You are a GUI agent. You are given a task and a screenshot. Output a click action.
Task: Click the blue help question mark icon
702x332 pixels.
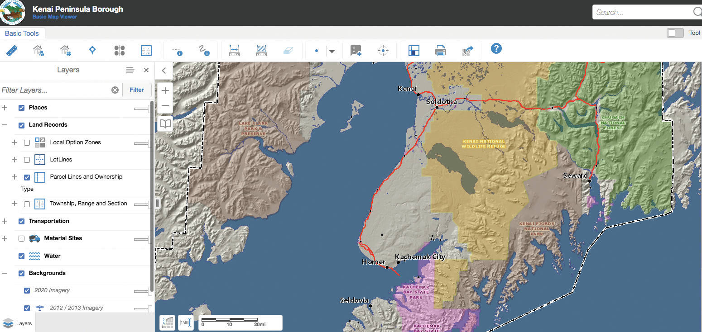pos(496,49)
